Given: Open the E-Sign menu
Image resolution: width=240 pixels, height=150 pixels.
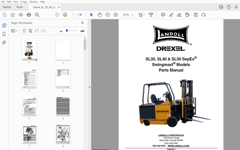Looking at the screenshot, I should point(24,2).
